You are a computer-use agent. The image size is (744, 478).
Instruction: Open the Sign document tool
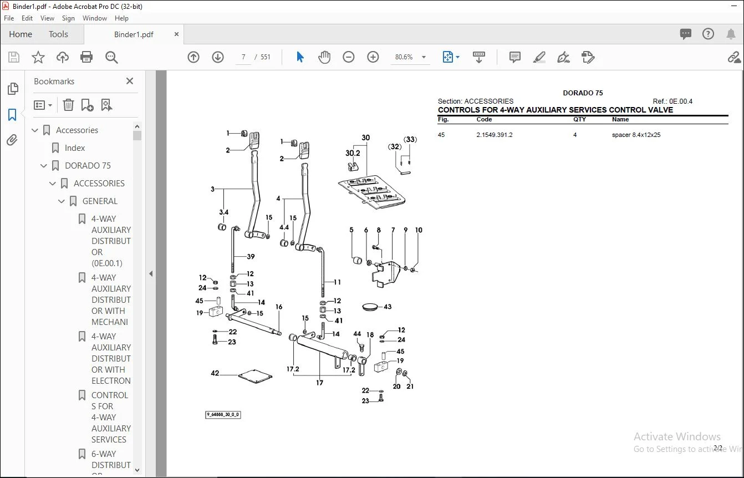point(563,57)
